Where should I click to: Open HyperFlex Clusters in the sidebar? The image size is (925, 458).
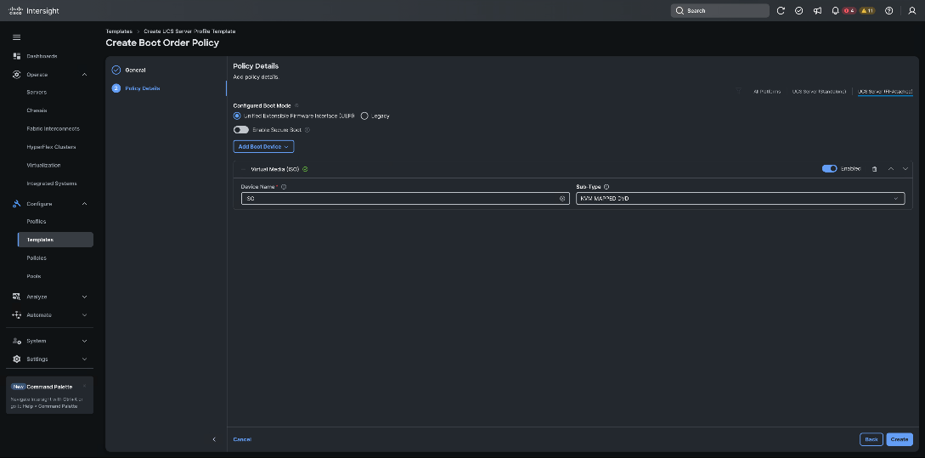tap(51, 147)
